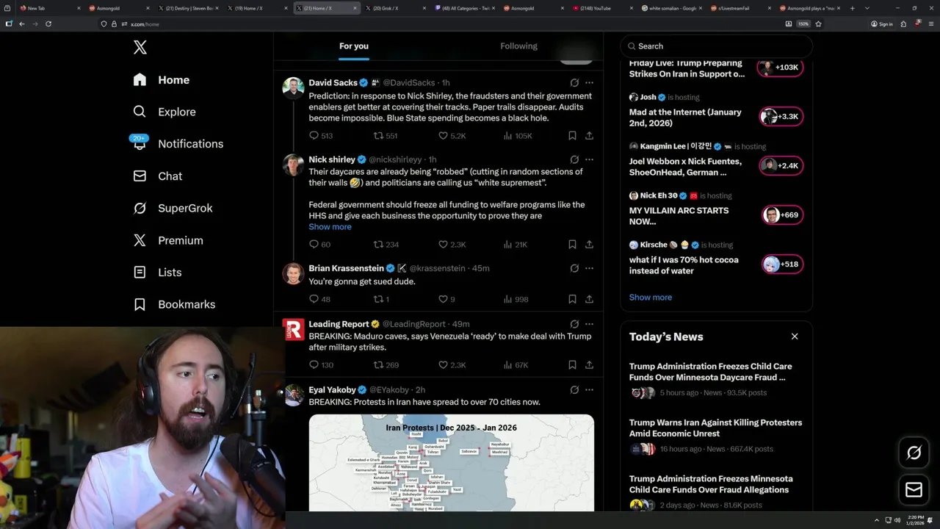Reply to David Sacks post
Screen dimensions: 940x529
(x=321, y=136)
